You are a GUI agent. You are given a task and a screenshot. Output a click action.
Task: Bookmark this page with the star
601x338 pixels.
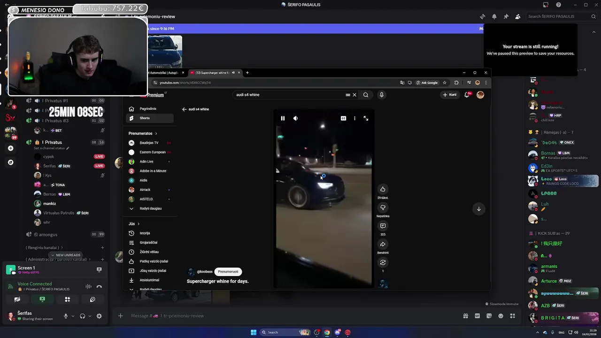click(445, 83)
